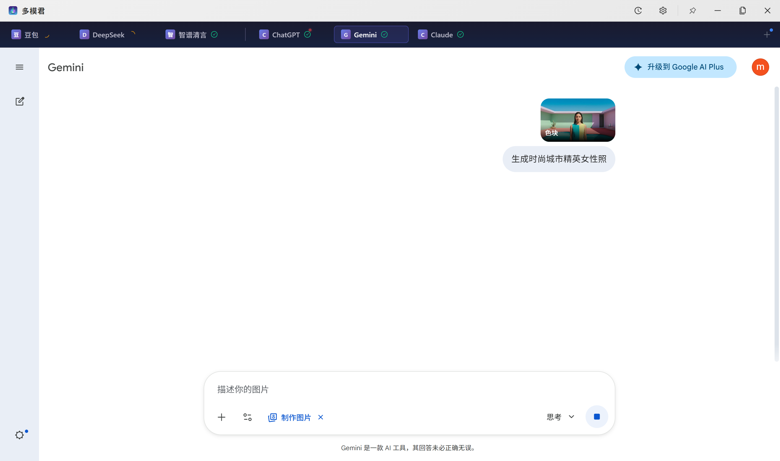The image size is (780, 461).
Task: Click the Gemini title text
Action: tap(66, 67)
